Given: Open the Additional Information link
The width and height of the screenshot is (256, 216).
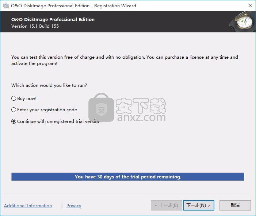Looking at the screenshot, I should [28, 205].
